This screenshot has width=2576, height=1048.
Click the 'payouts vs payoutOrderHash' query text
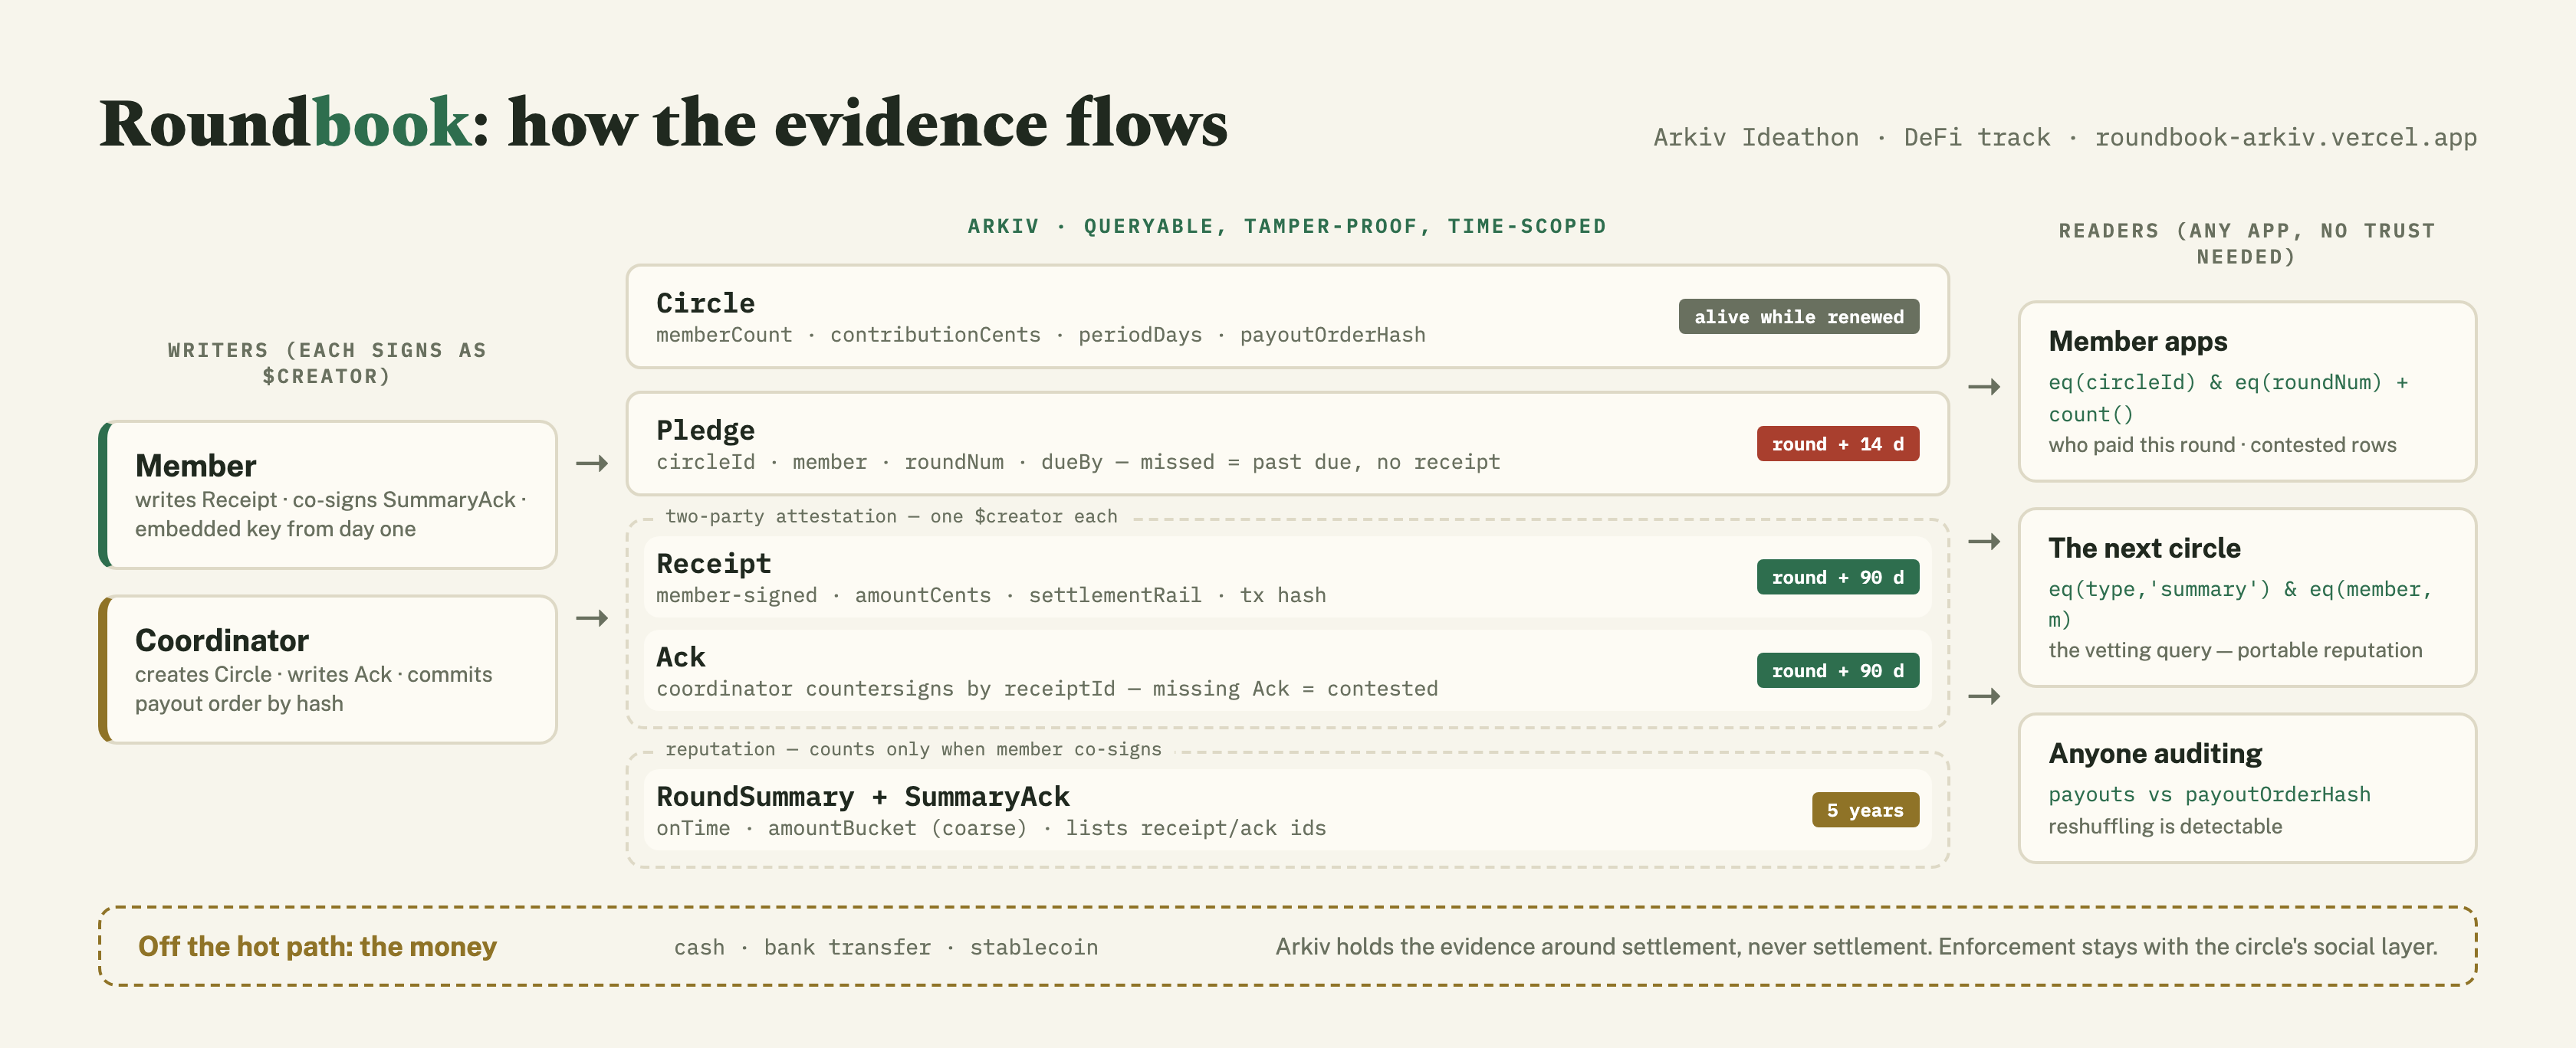pos(2209,794)
